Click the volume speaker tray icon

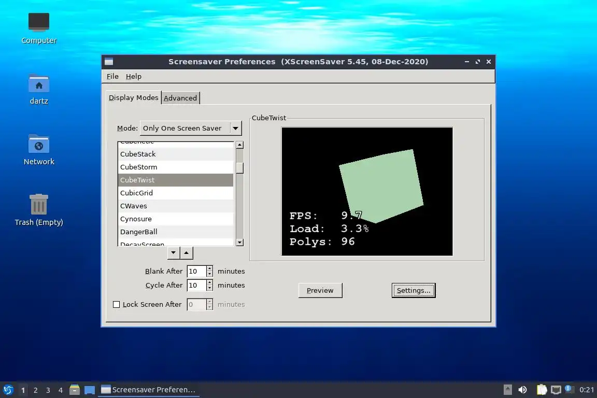click(x=522, y=390)
